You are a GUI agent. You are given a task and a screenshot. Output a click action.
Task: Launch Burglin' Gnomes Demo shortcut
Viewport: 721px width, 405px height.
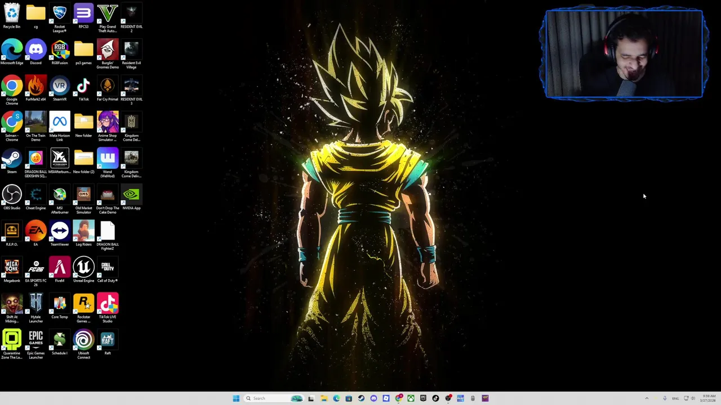coord(108,55)
